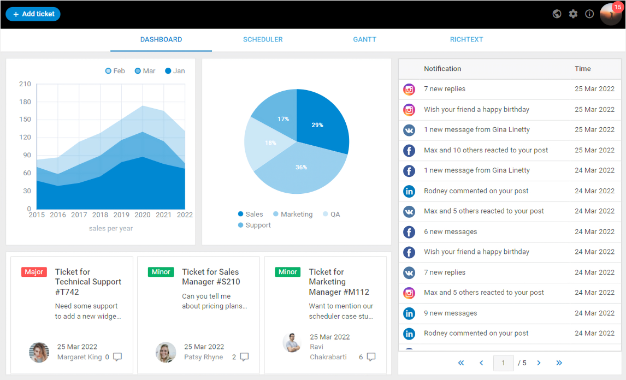
Task: Jump to last notifications page
Action: click(x=559, y=363)
